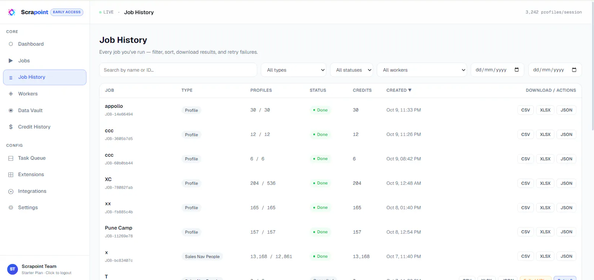Expand the All types dropdown
594x280 pixels.
(x=294, y=70)
